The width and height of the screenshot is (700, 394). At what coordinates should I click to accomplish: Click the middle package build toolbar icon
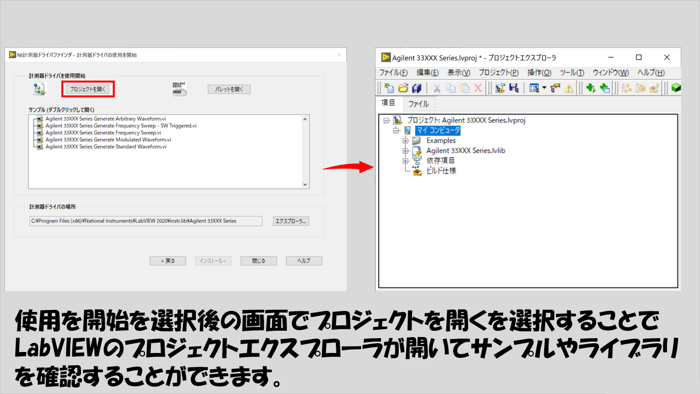(x=640, y=88)
